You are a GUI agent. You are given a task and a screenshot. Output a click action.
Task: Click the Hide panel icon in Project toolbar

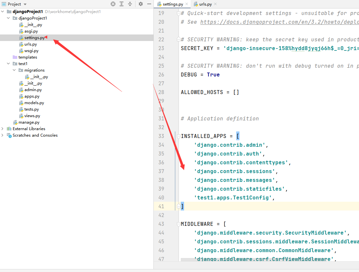point(149,4)
